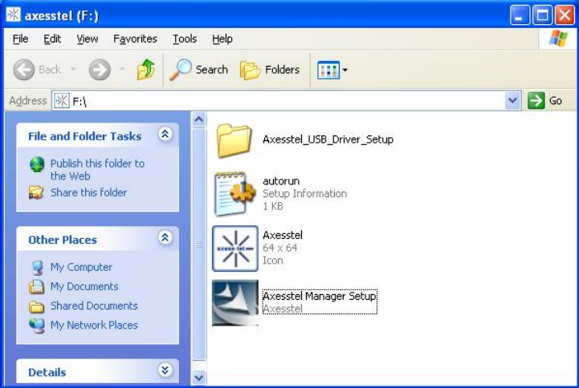Expand the Address bar dropdown list
The height and width of the screenshot is (388, 579).
pyautogui.click(x=512, y=100)
